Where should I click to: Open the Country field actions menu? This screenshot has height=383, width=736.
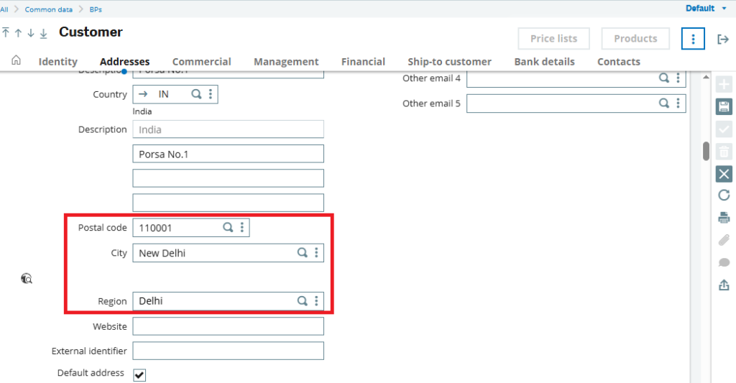pos(210,94)
